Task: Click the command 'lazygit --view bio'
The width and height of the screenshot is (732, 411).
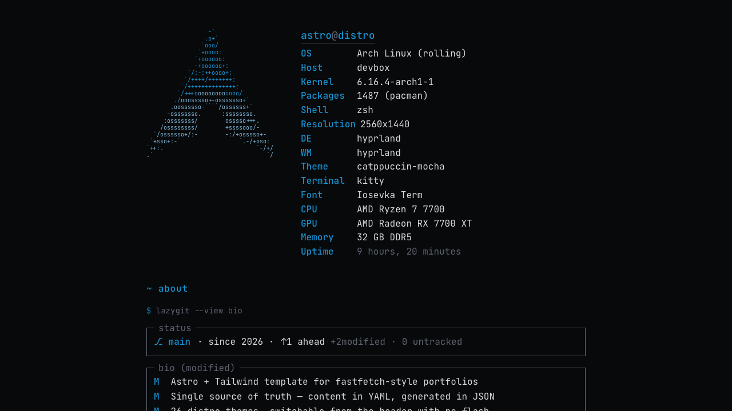Action: (199, 311)
